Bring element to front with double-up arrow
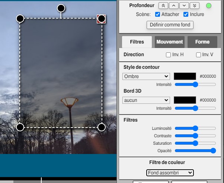Screen dimensions: 224x183 pyautogui.click(x=163, y=6)
